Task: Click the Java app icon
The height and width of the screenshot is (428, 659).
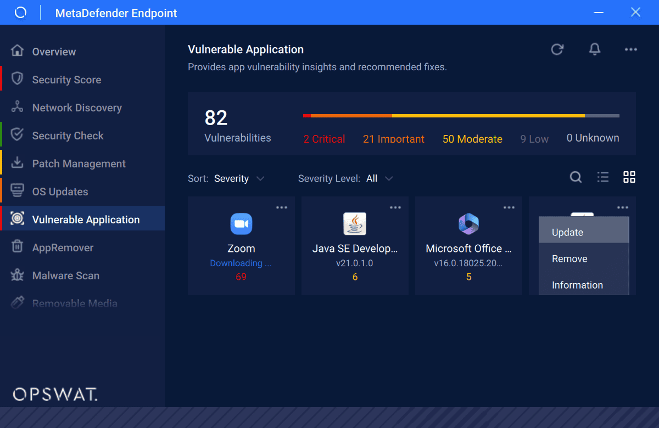Action: pyautogui.click(x=355, y=224)
